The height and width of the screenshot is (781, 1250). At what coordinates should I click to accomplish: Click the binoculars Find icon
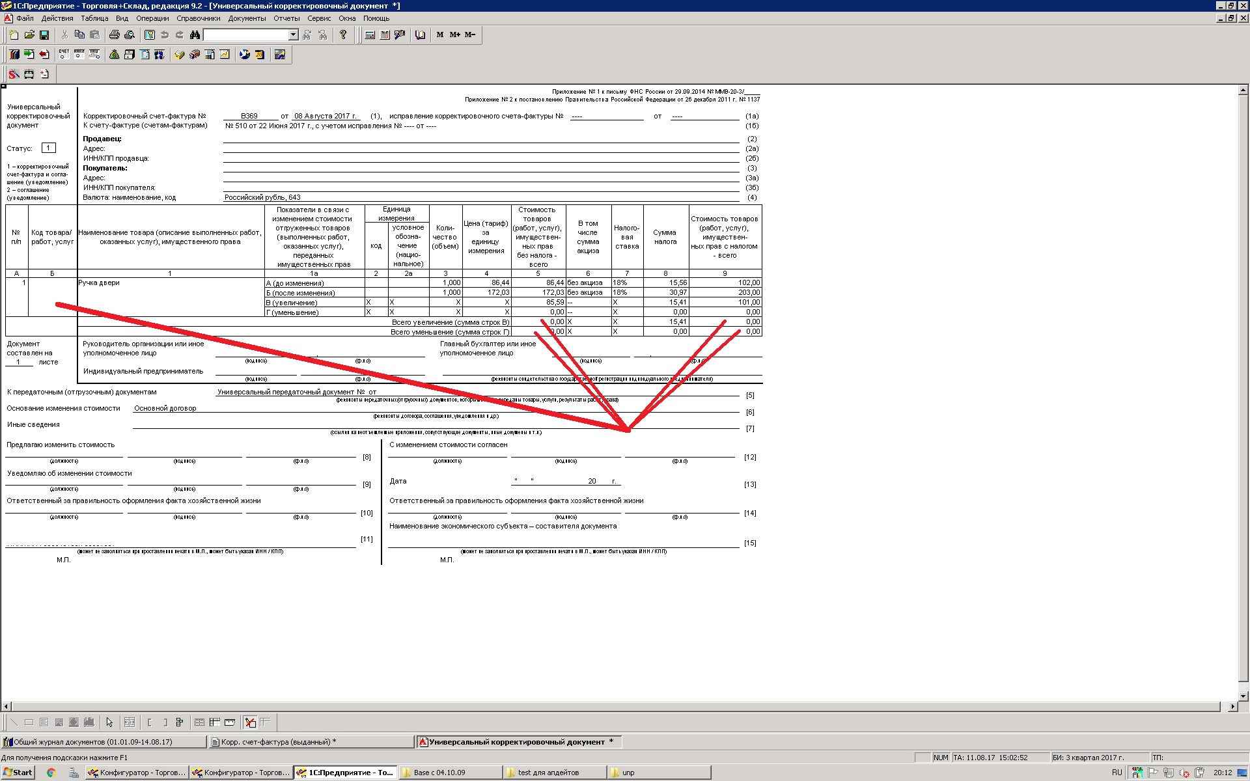tap(195, 35)
